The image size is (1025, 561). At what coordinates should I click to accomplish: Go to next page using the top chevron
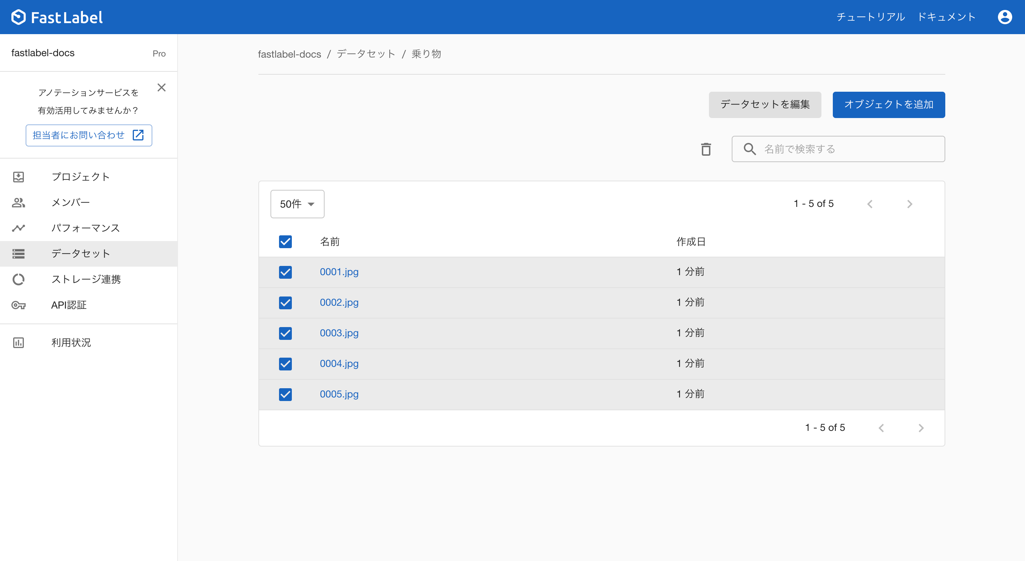(x=910, y=204)
